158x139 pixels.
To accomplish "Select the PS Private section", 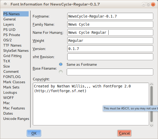I will pyautogui.click(x=12, y=35).
